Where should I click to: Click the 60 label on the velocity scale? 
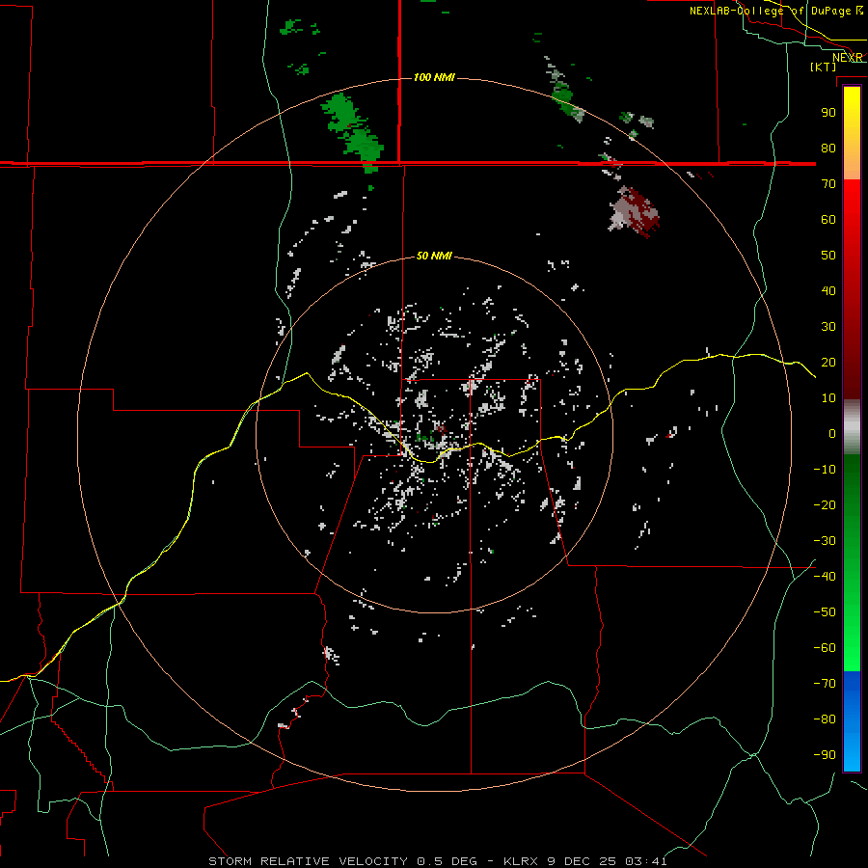(x=828, y=220)
